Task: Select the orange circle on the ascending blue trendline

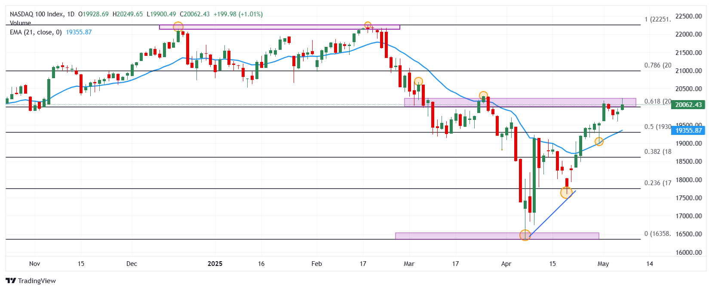Action: [x=567, y=192]
